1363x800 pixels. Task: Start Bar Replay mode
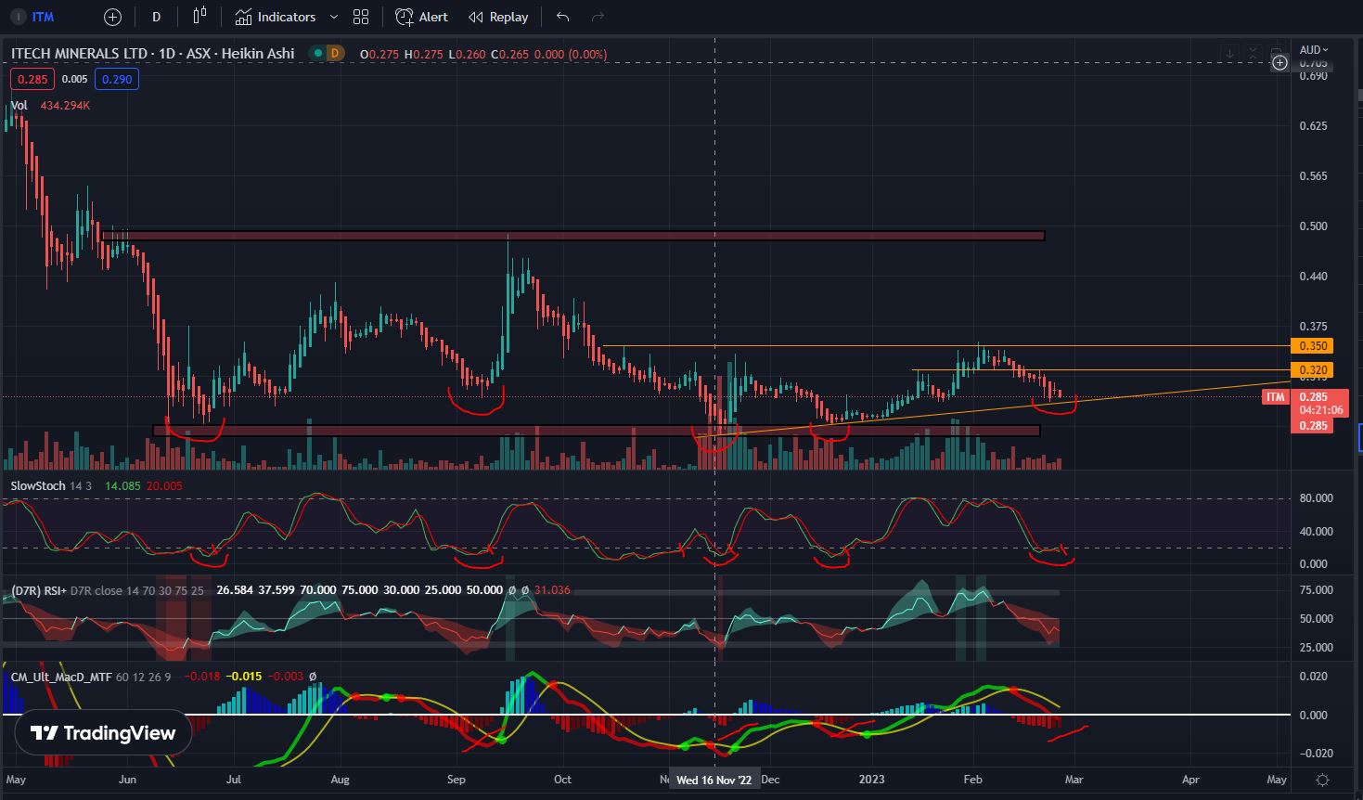coord(498,17)
